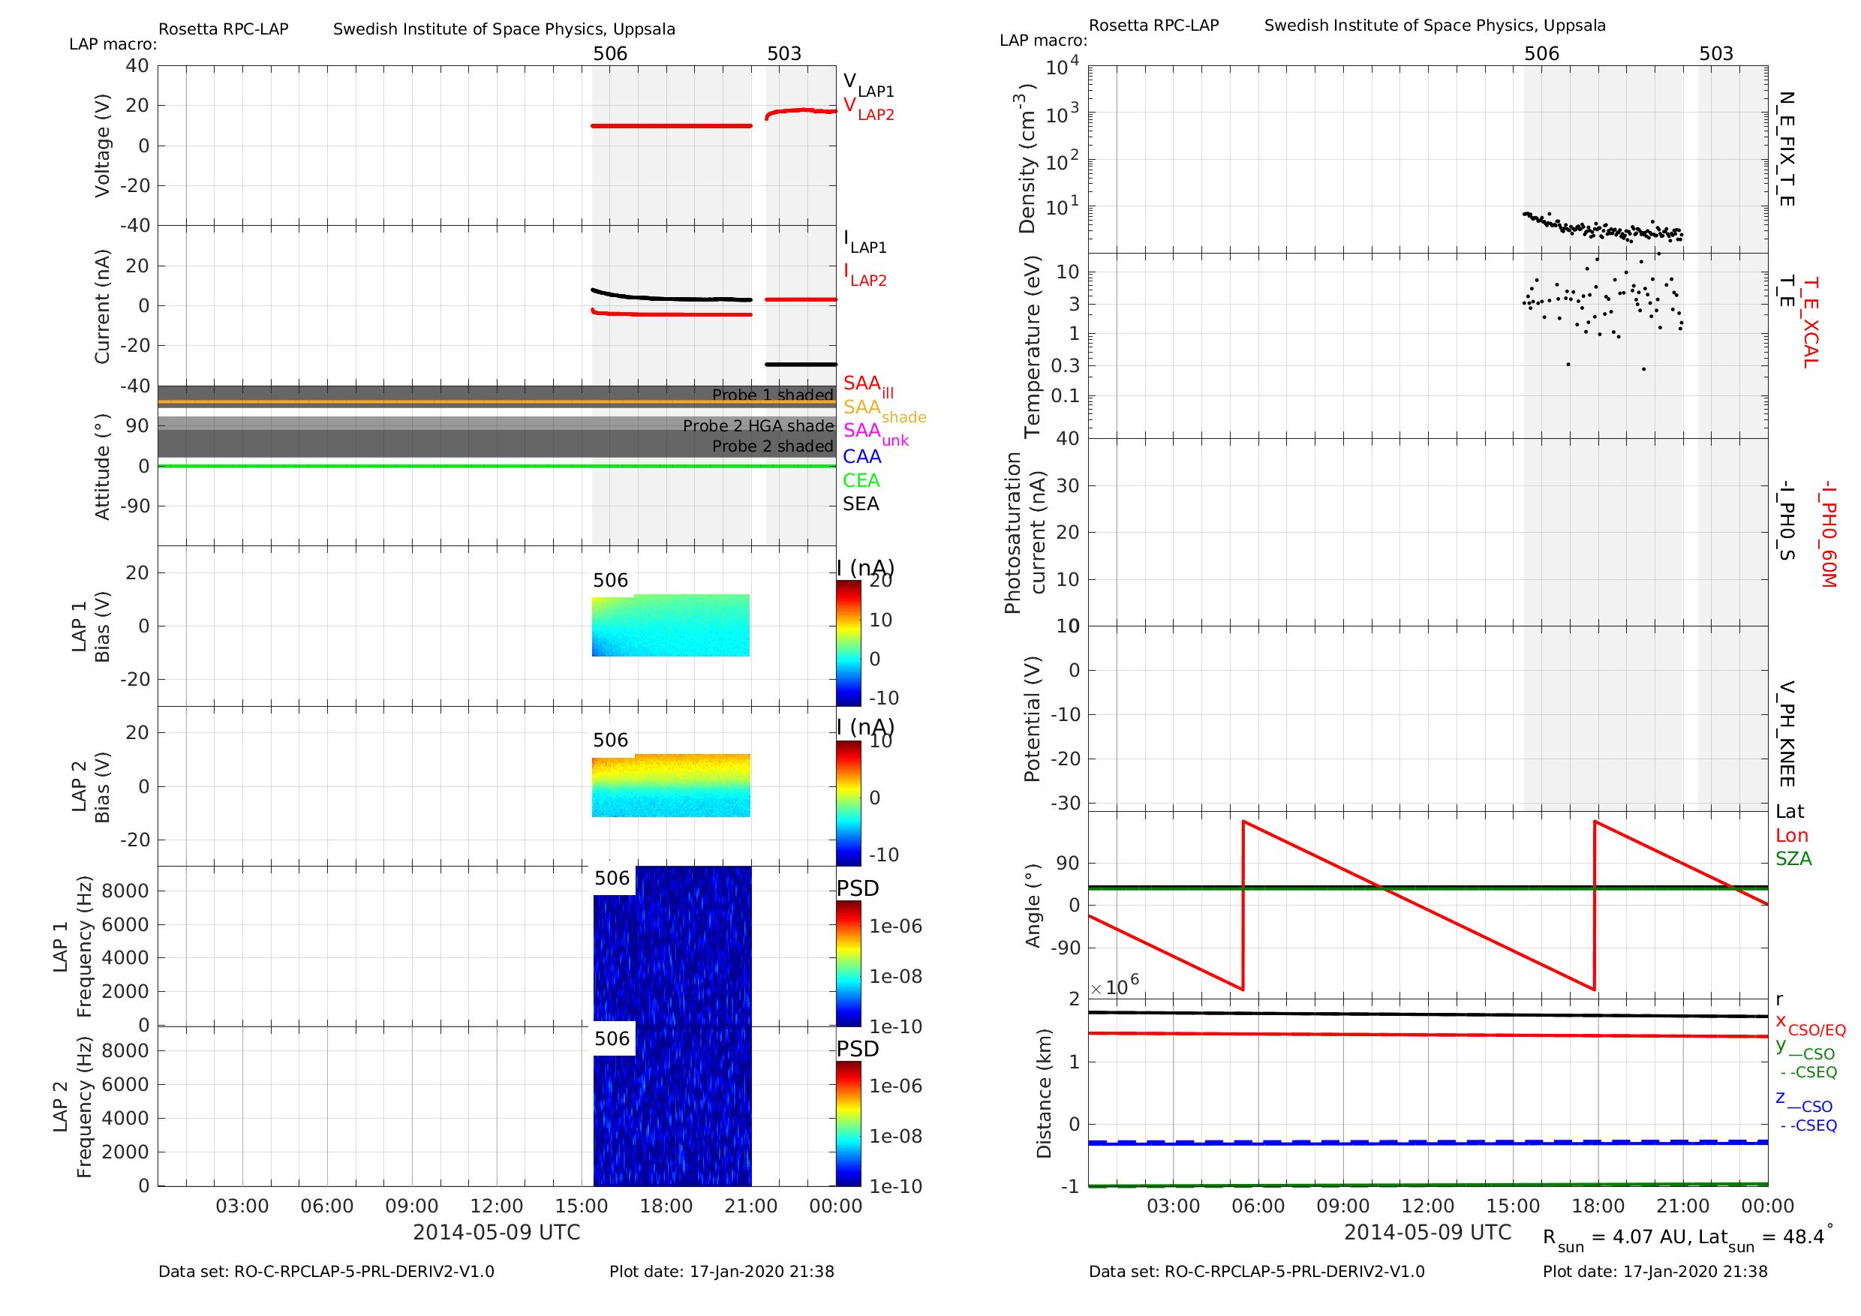Click the black 'Lat' legend entry
The image size is (1861, 1316).
[1790, 811]
